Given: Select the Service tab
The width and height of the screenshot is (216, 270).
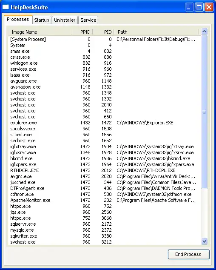Looking at the screenshot, I should point(88,20).
